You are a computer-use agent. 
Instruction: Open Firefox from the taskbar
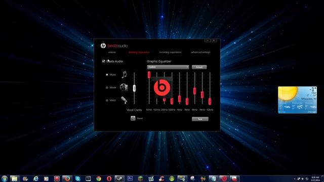click(x=67, y=178)
